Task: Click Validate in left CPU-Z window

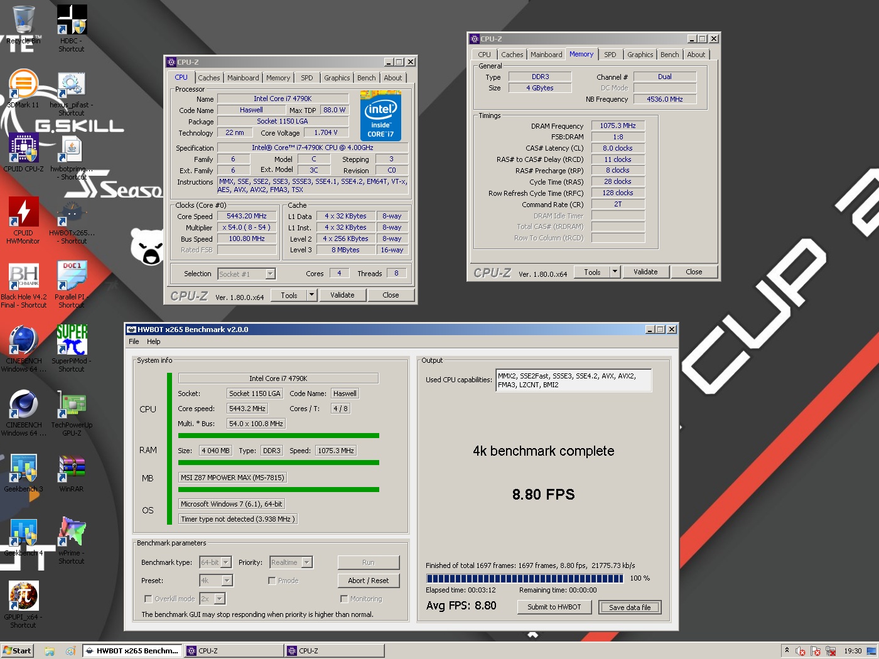Action: [x=342, y=295]
